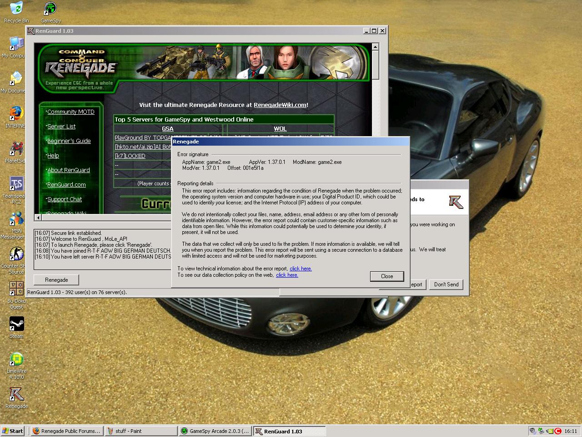
Task: Open the Recycle Bin icon
Action: pos(16,9)
